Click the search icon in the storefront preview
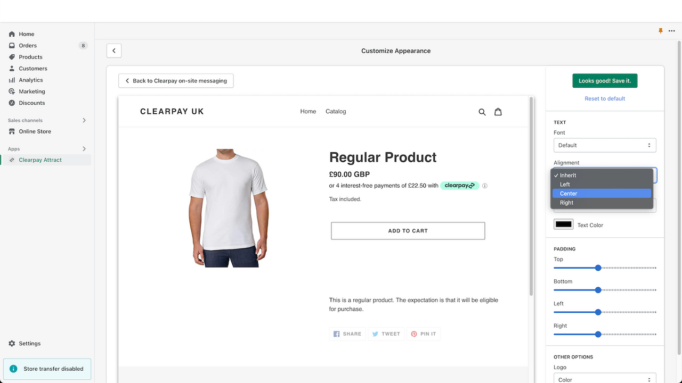Screen dimensions: 682x383 tap(482, 112)
